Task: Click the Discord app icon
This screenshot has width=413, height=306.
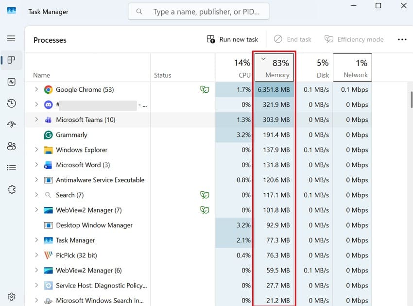Action: click(48, 105)
